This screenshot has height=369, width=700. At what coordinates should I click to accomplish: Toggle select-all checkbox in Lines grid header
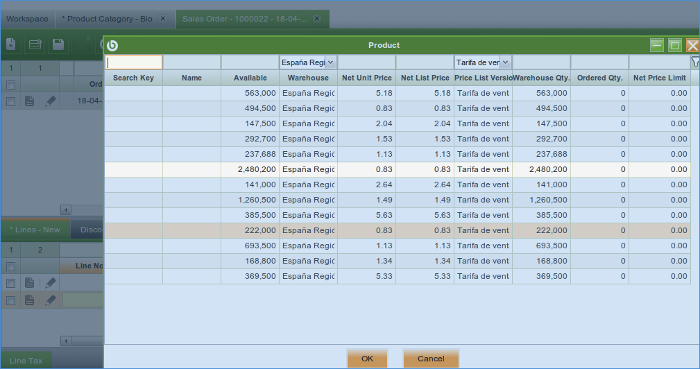pos(10,266)
